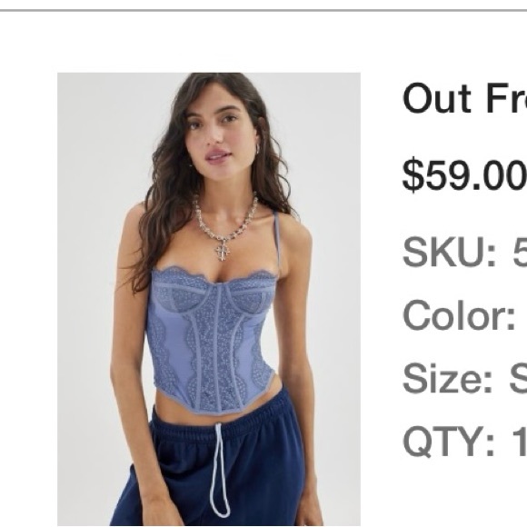Click the size value next to Size
527x527 pixels.
(519, 378)
